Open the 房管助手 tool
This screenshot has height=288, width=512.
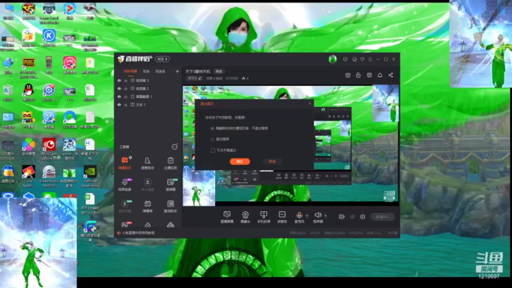(x=147, y=163)
